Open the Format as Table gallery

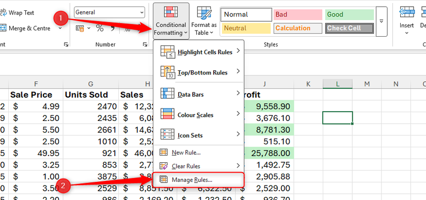click(x=204, y=21)
